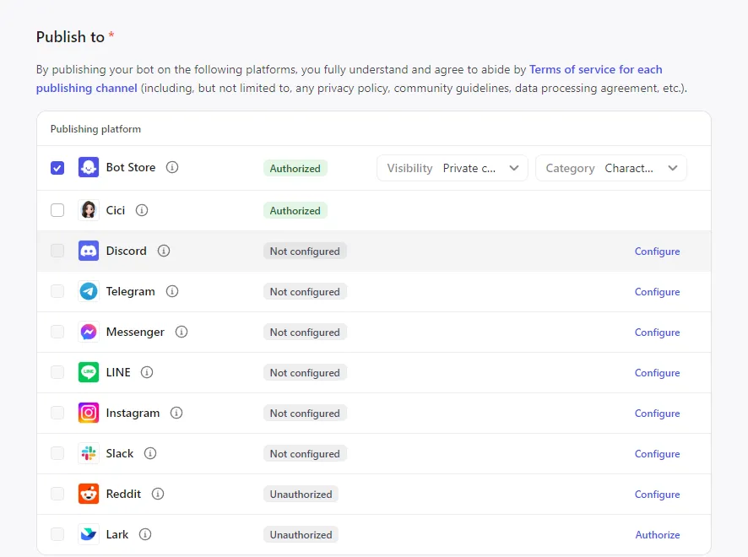Click the Cici avatar icon
Viewport: 748px width, 557px height.
click(89, 210)
